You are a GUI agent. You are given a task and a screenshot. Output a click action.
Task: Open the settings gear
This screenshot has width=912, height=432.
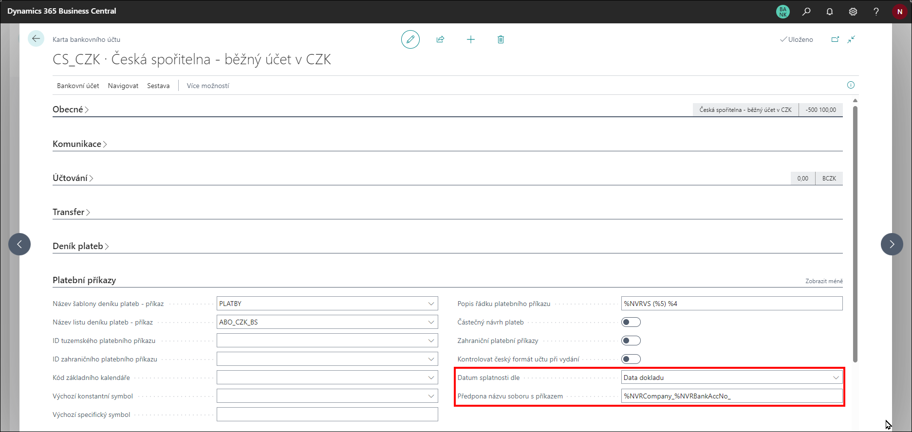click(x=853, y=11)
